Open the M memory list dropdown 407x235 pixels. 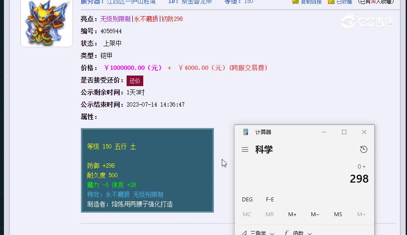click(x=361, y=214)
